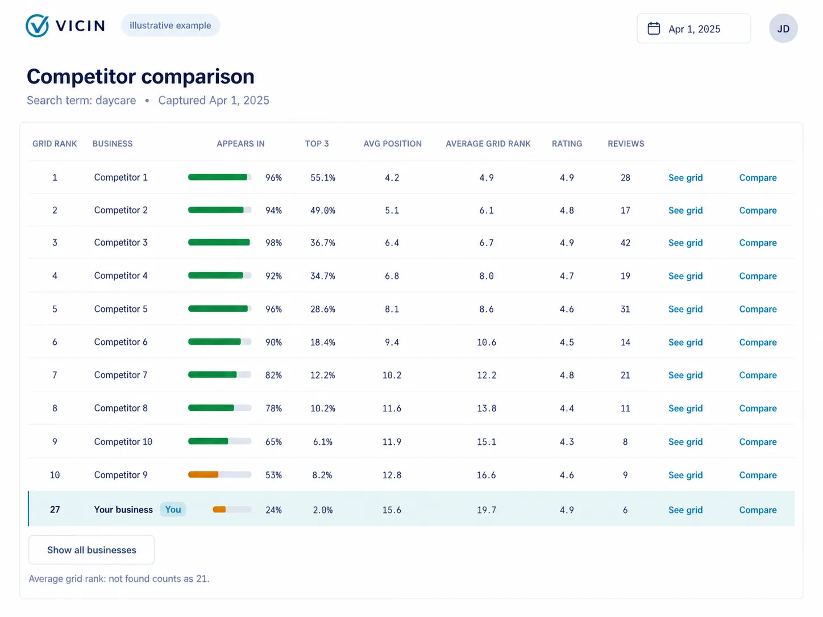
Task: Open See grid for Competitor 7
Action: point(685,375)
